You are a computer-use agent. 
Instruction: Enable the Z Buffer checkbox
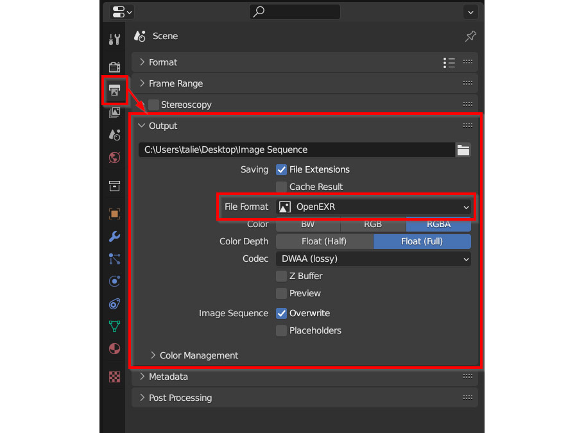coord(281,276)
